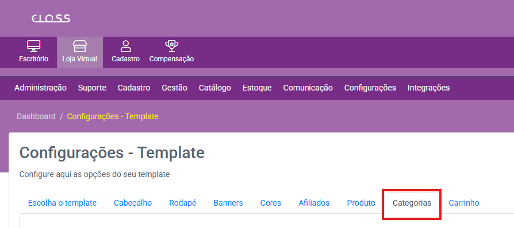Switch to the Cores tab

[271, 203]
